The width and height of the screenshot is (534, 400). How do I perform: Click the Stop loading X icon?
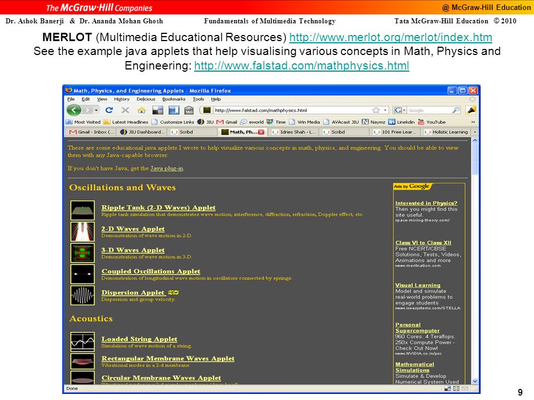coord(125,110)
